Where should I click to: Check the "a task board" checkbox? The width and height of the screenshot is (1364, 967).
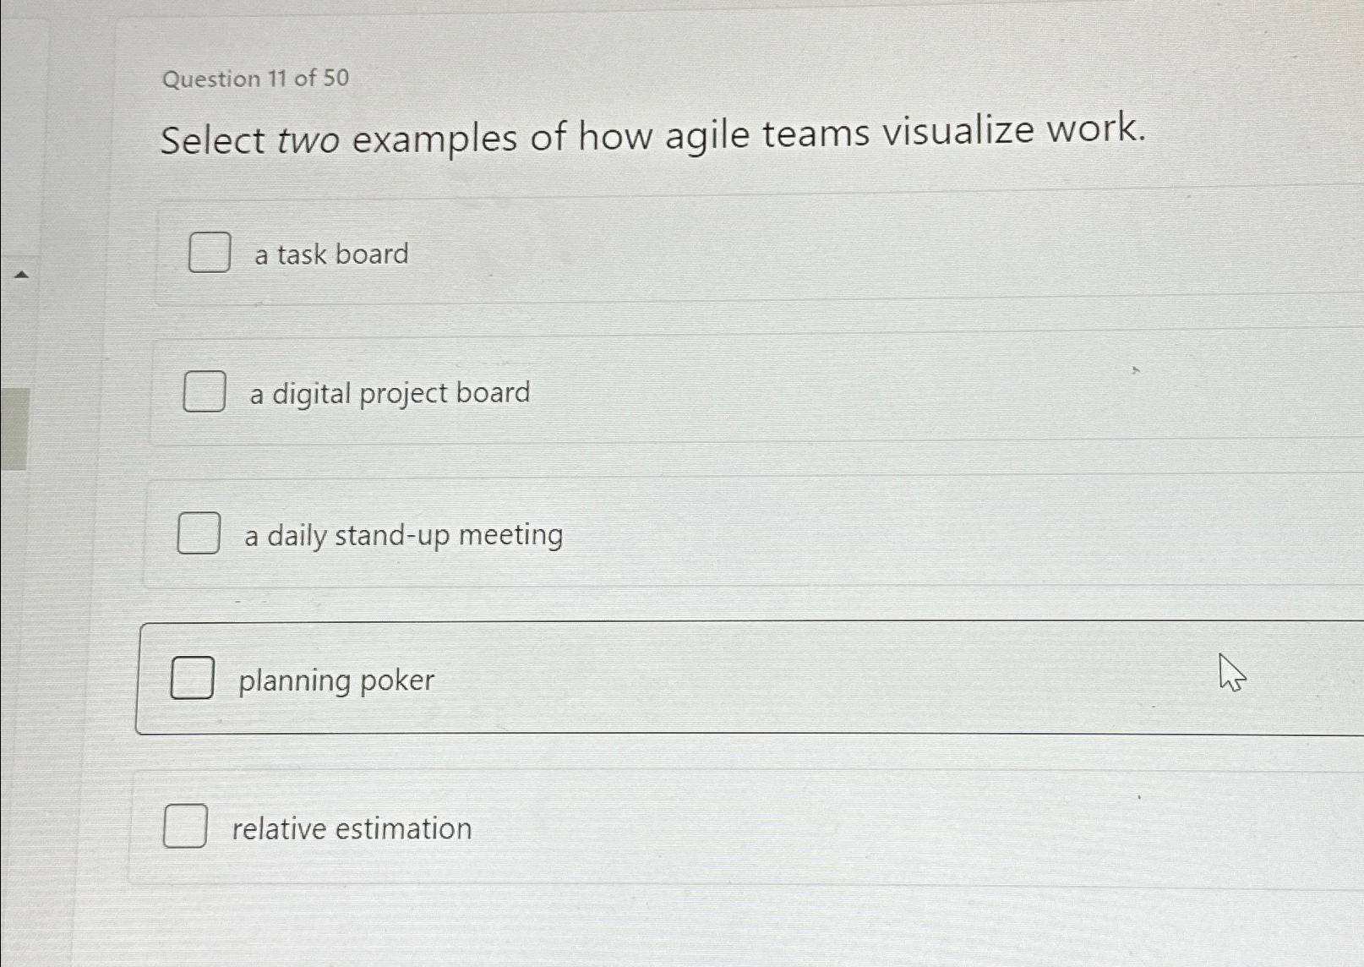click(x=210, y=252)
